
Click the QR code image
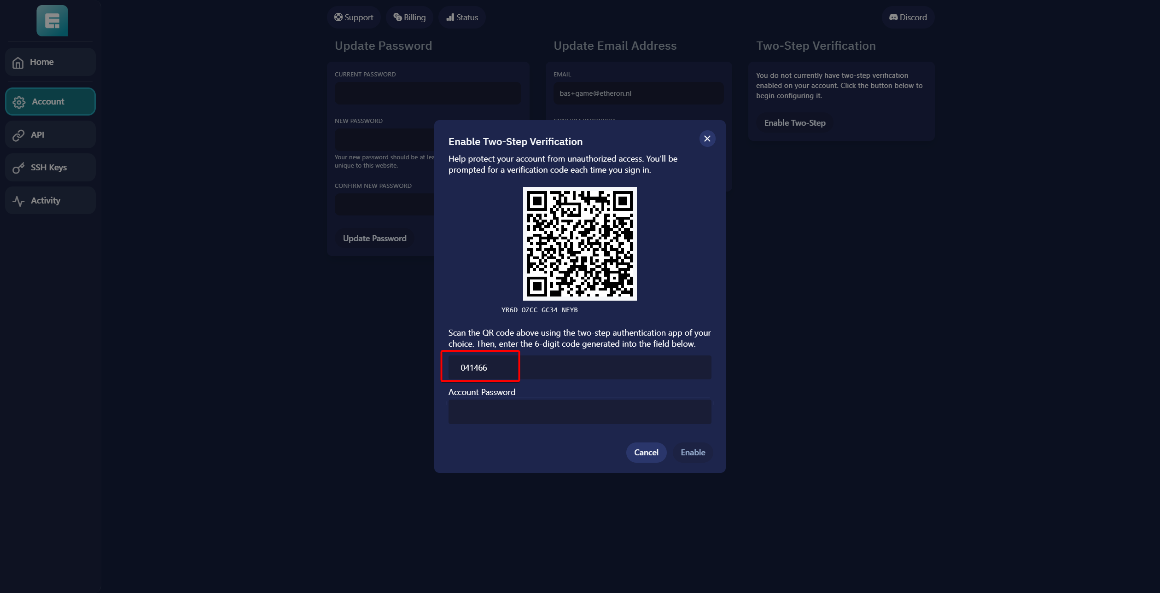(x=579, y=244)
